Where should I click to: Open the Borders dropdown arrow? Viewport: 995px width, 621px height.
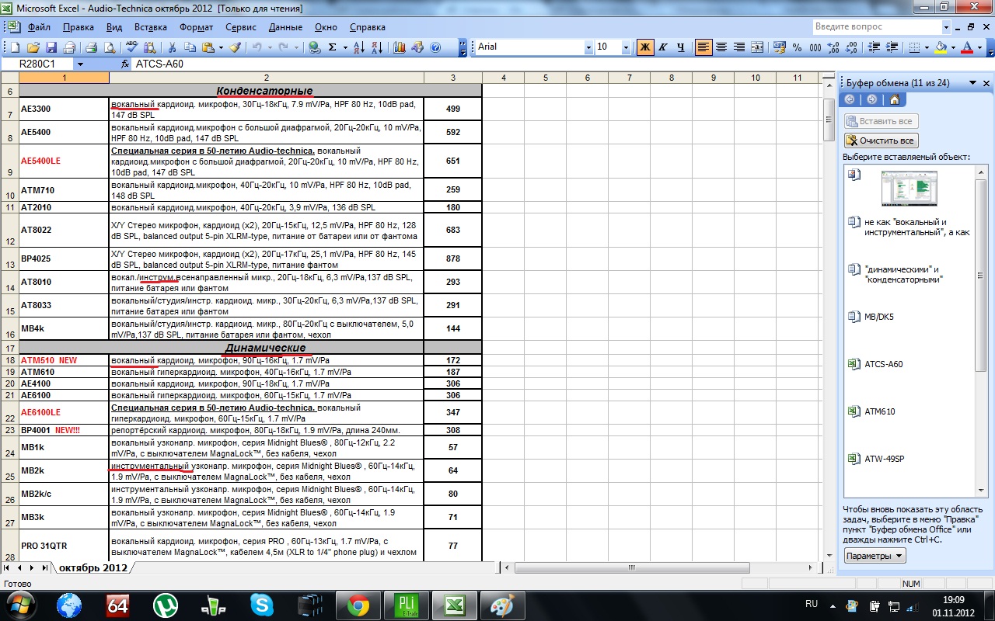927,47
